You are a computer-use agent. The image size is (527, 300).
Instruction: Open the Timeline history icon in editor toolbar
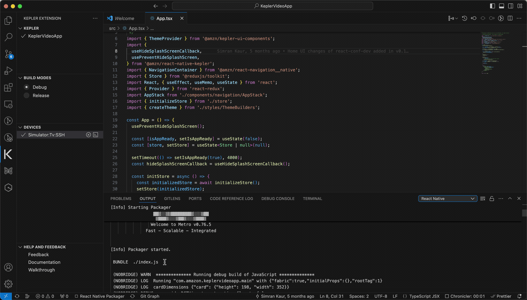[464, 18]
